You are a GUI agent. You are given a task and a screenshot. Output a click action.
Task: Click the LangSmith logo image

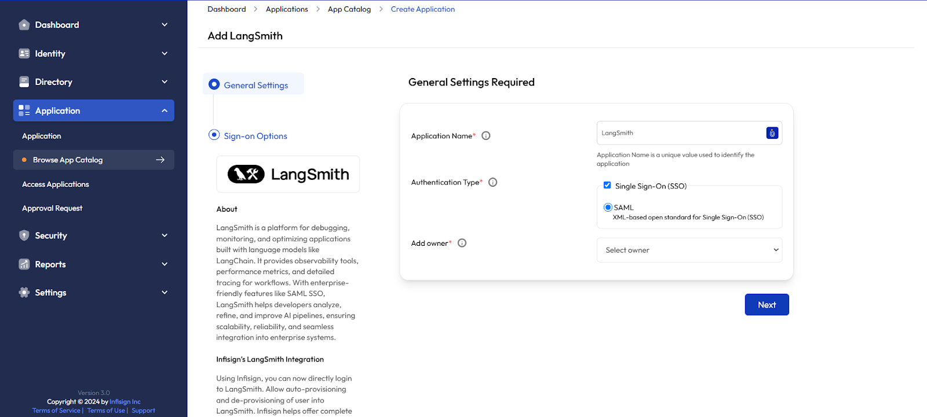point(288,174)
